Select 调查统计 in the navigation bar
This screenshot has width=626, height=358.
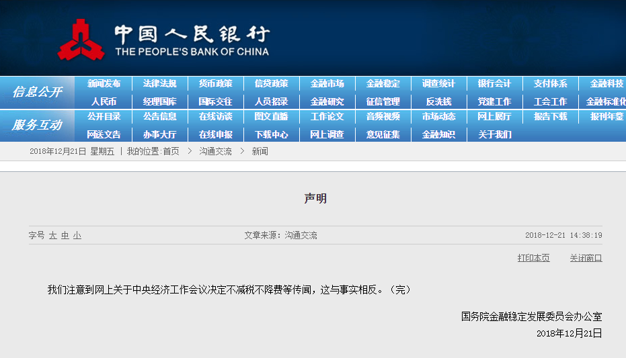(438, 84)
